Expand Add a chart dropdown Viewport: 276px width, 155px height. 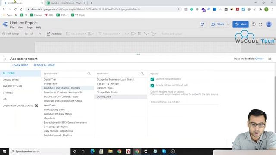click(85, 34)
